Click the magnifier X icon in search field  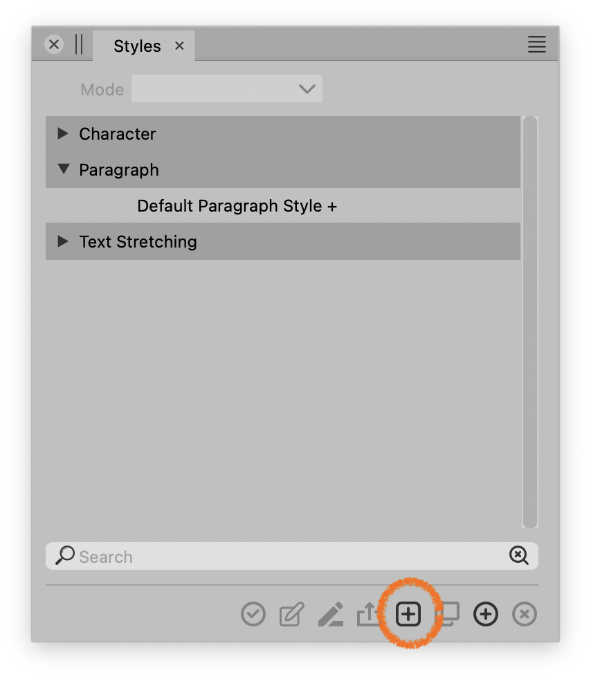click(x=518, y=555)
